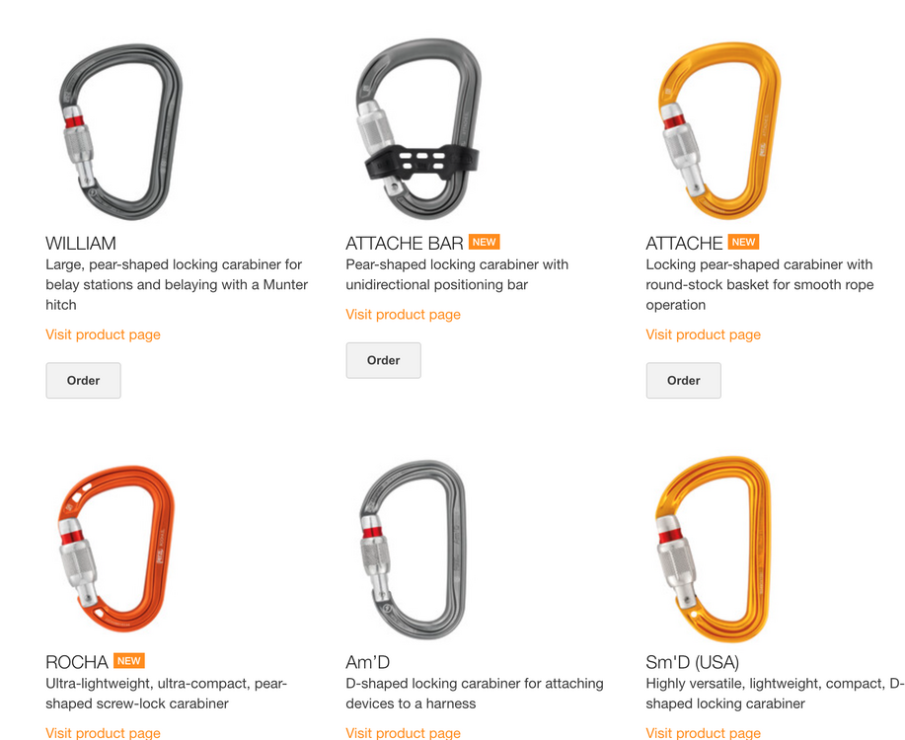Viewport: 905px width, 740px height.
Task: Visit product page for WILLIAM
Action: click(x=103, y=334)
